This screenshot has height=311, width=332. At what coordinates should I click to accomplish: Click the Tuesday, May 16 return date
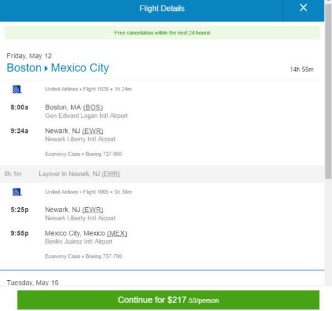(x=33, y=283)
